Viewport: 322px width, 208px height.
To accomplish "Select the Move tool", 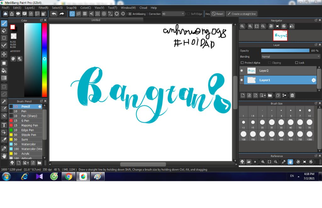I will point(4,54).
